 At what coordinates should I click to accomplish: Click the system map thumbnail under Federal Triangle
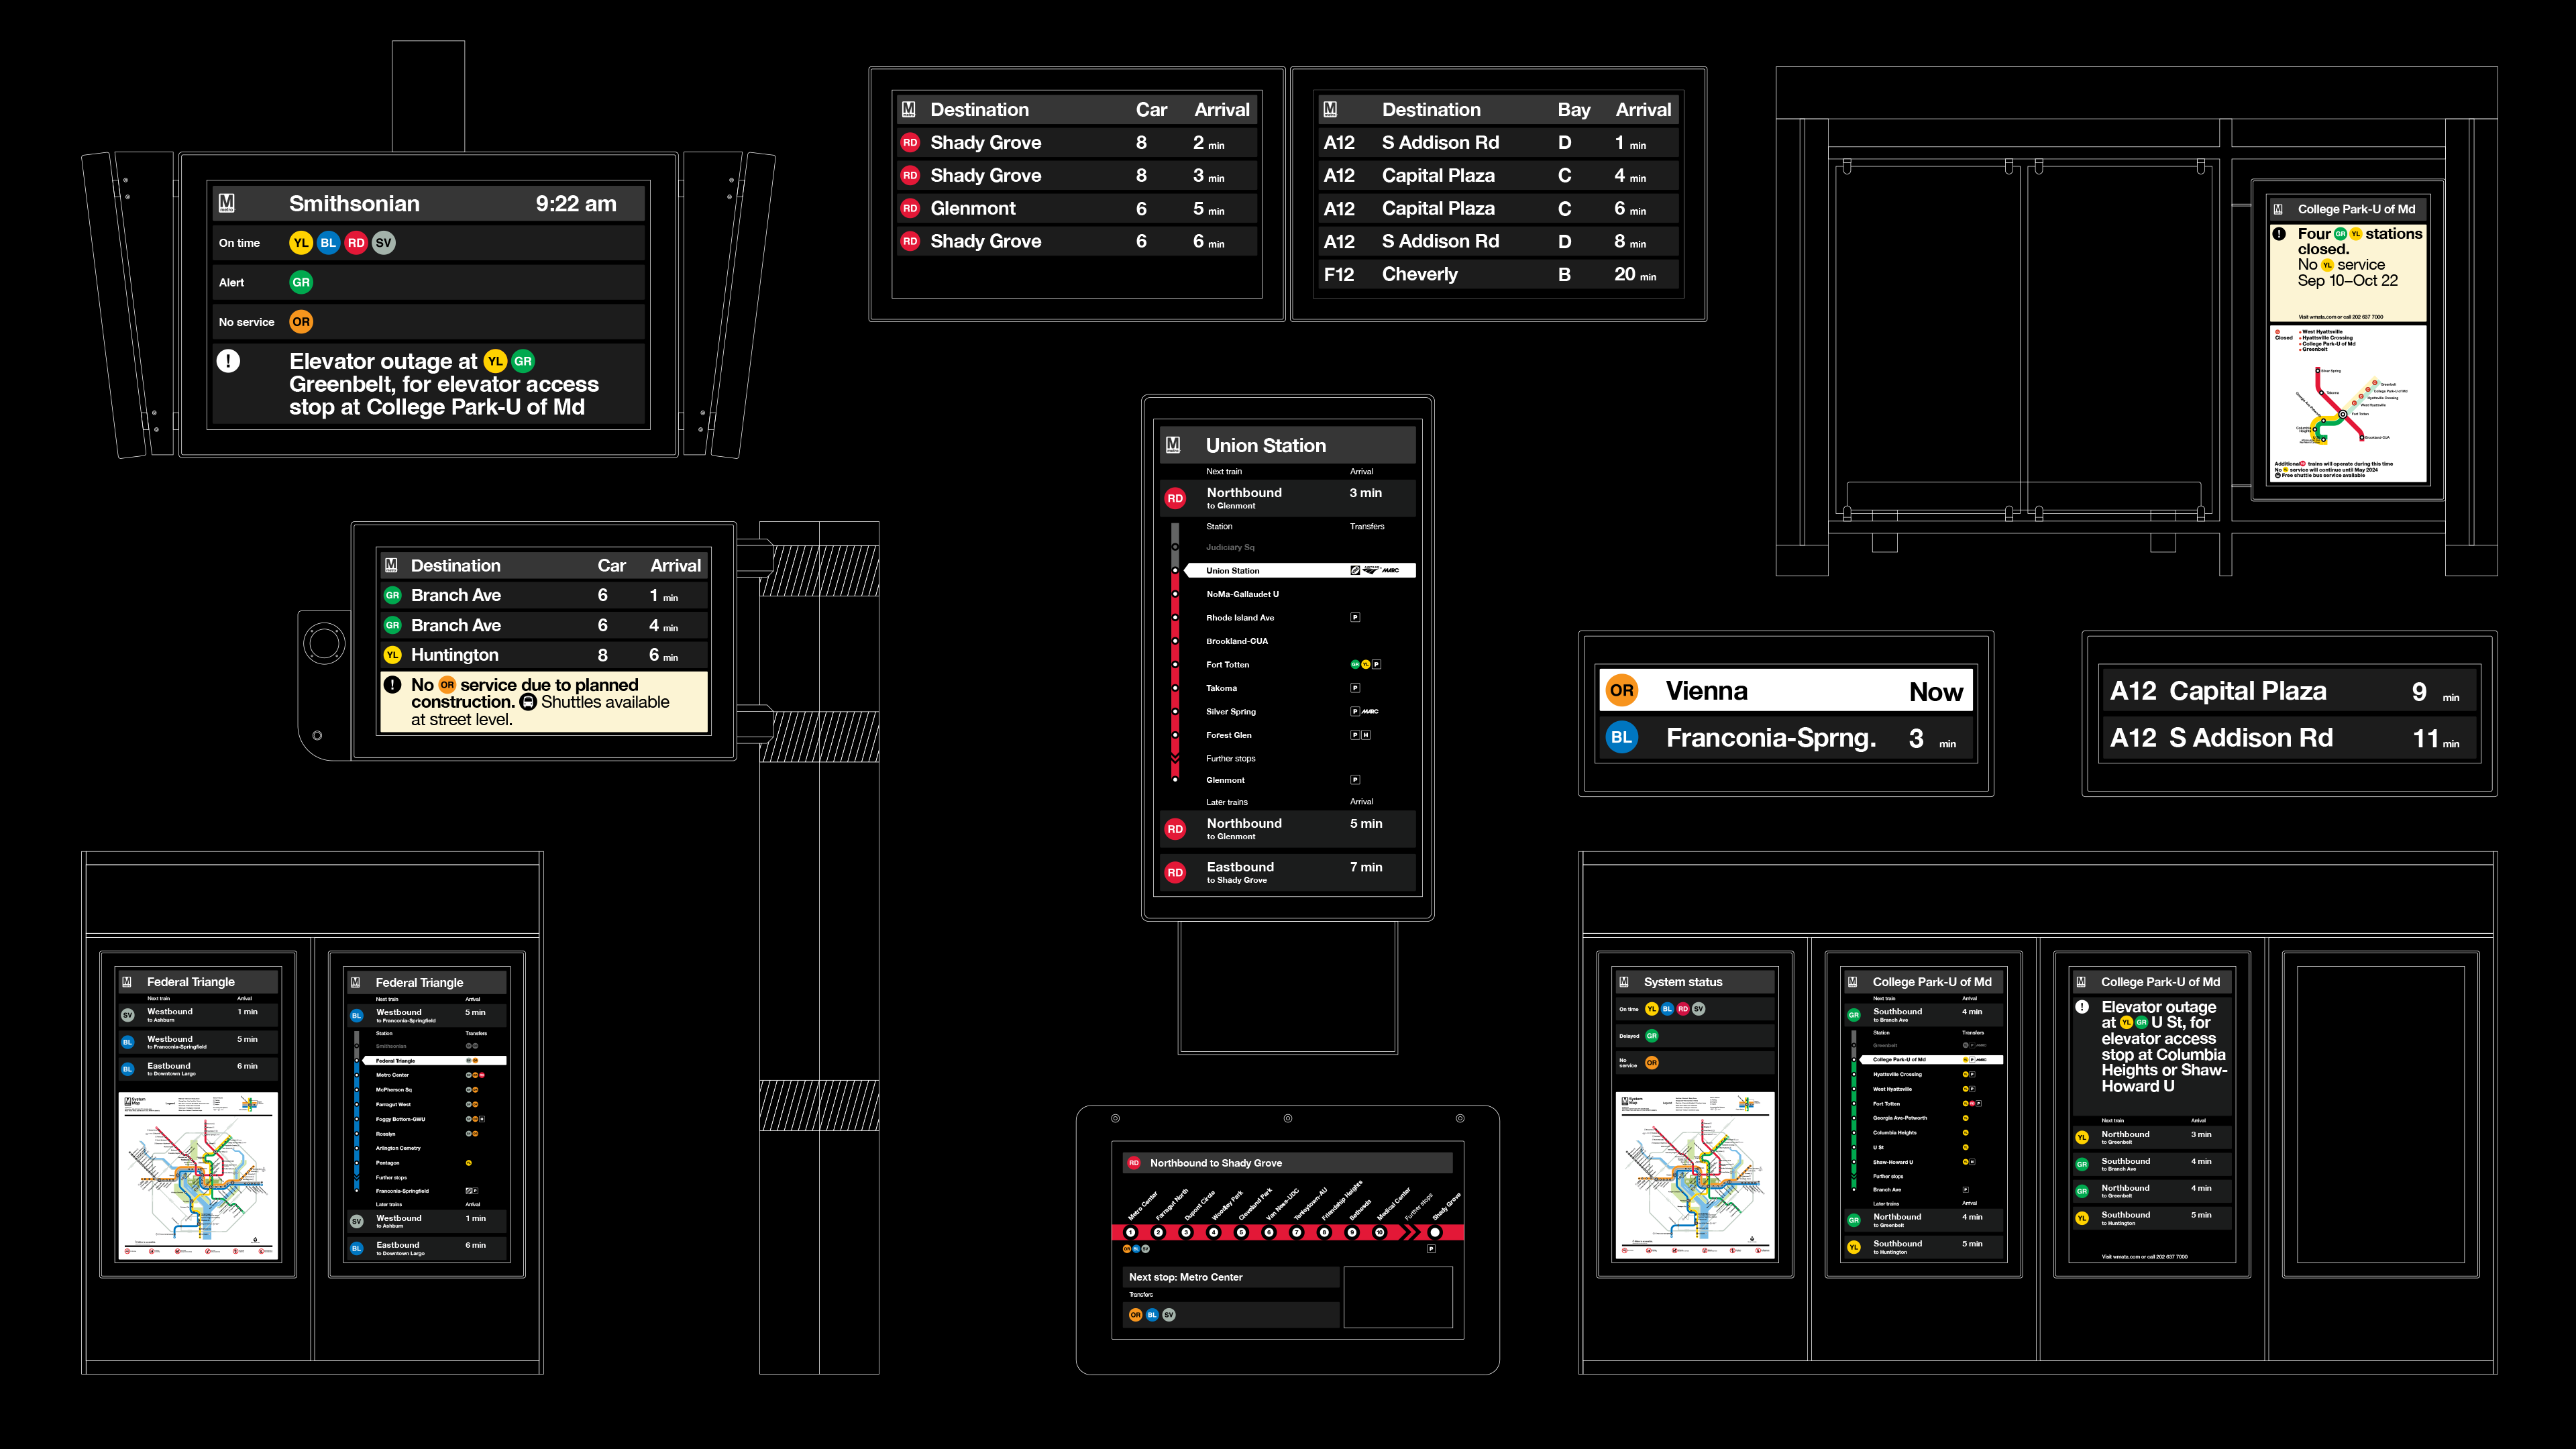coord(198,1175)
